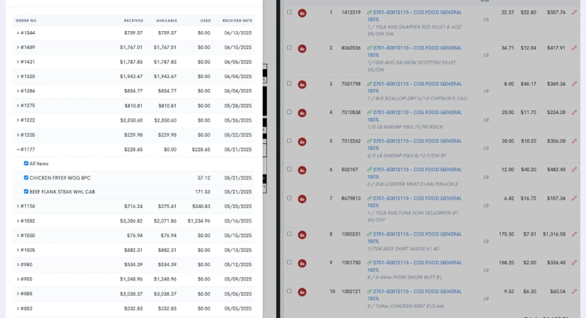Click red delete icon for item 502107
The image size is (586, 318).
click(302, 170)
